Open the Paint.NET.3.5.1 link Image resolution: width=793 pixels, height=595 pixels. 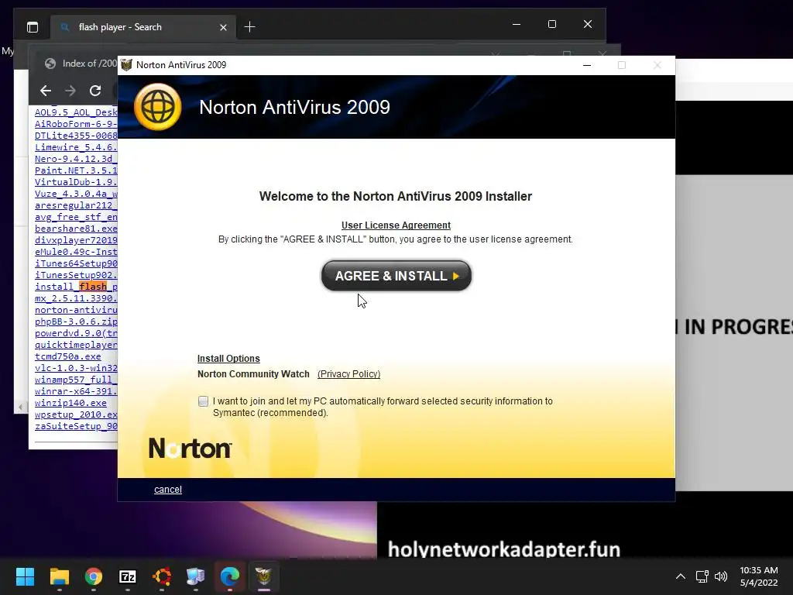pyautogui.click(x=76, y=170)
